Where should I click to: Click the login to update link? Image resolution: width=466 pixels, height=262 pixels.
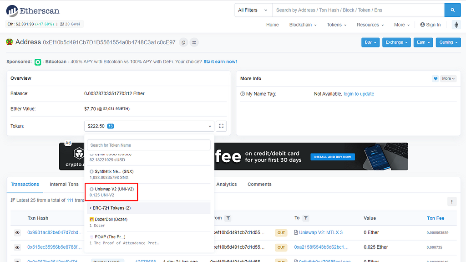click(x=359, y=94)
